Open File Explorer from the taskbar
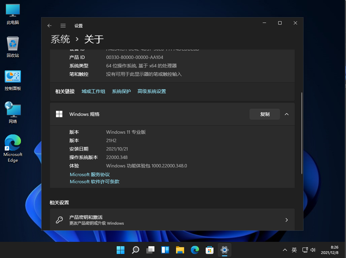This screenshot has height=258, width=346. 180,250
